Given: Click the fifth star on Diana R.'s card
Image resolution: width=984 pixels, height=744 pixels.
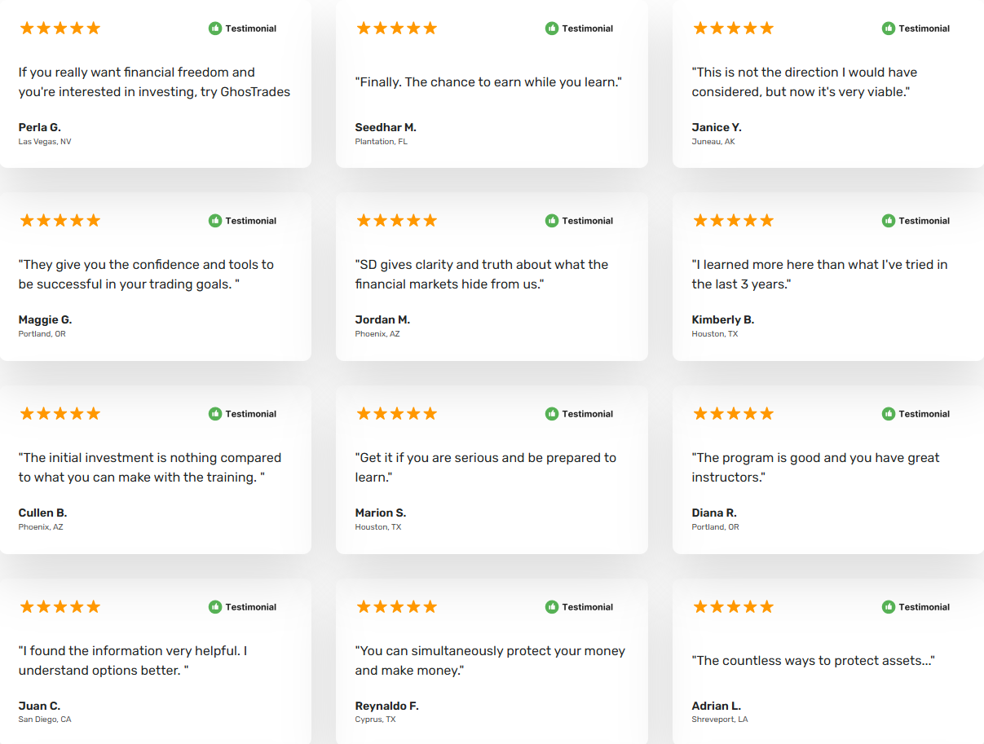Looking at the screenshot, I should pos(766,414).
